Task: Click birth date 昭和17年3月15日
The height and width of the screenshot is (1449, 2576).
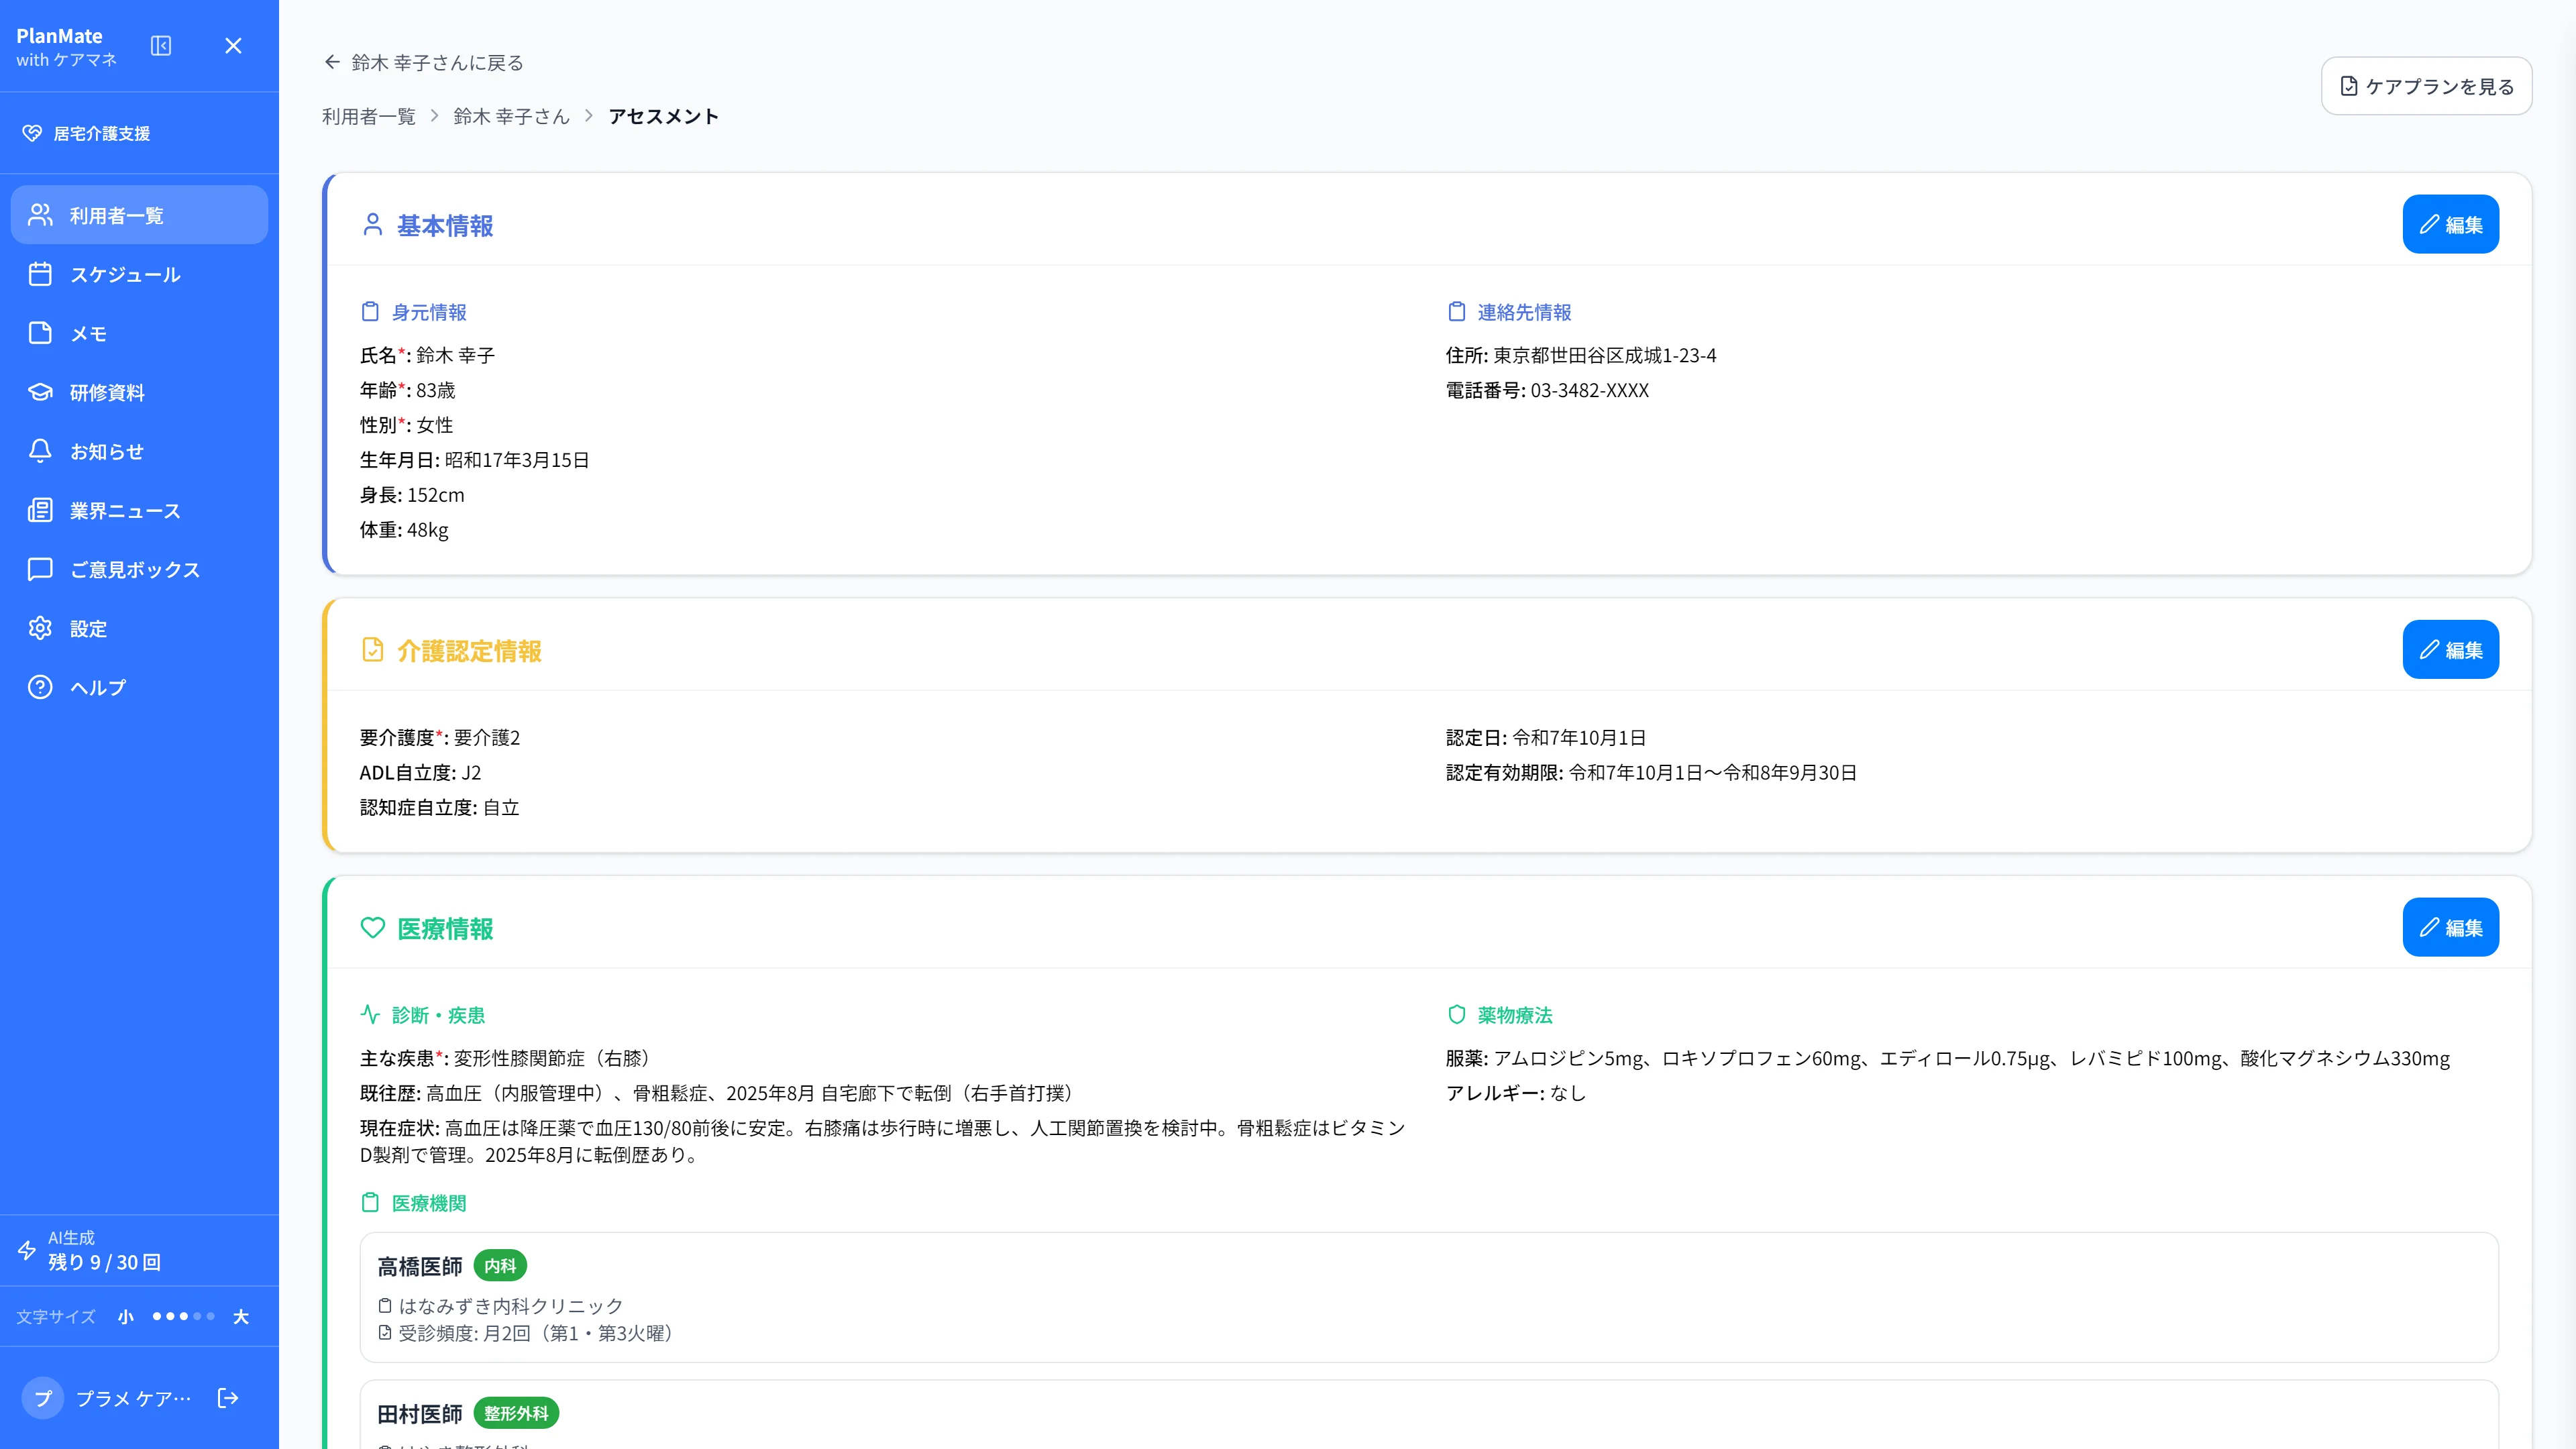Action: (517, 460)
